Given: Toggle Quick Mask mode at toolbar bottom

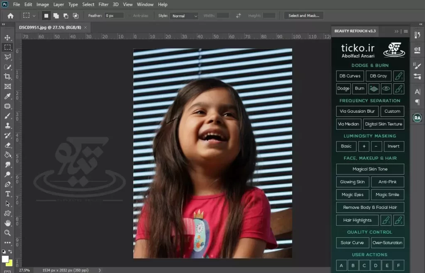Looking at the screenshot, I should pyautogui.click(x=7, y=271).
